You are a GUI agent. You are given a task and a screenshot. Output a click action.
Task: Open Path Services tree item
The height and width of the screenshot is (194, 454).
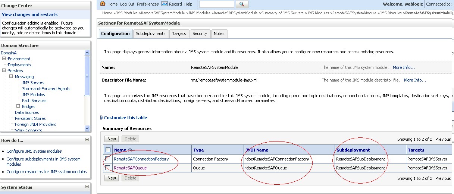(34, 101)
